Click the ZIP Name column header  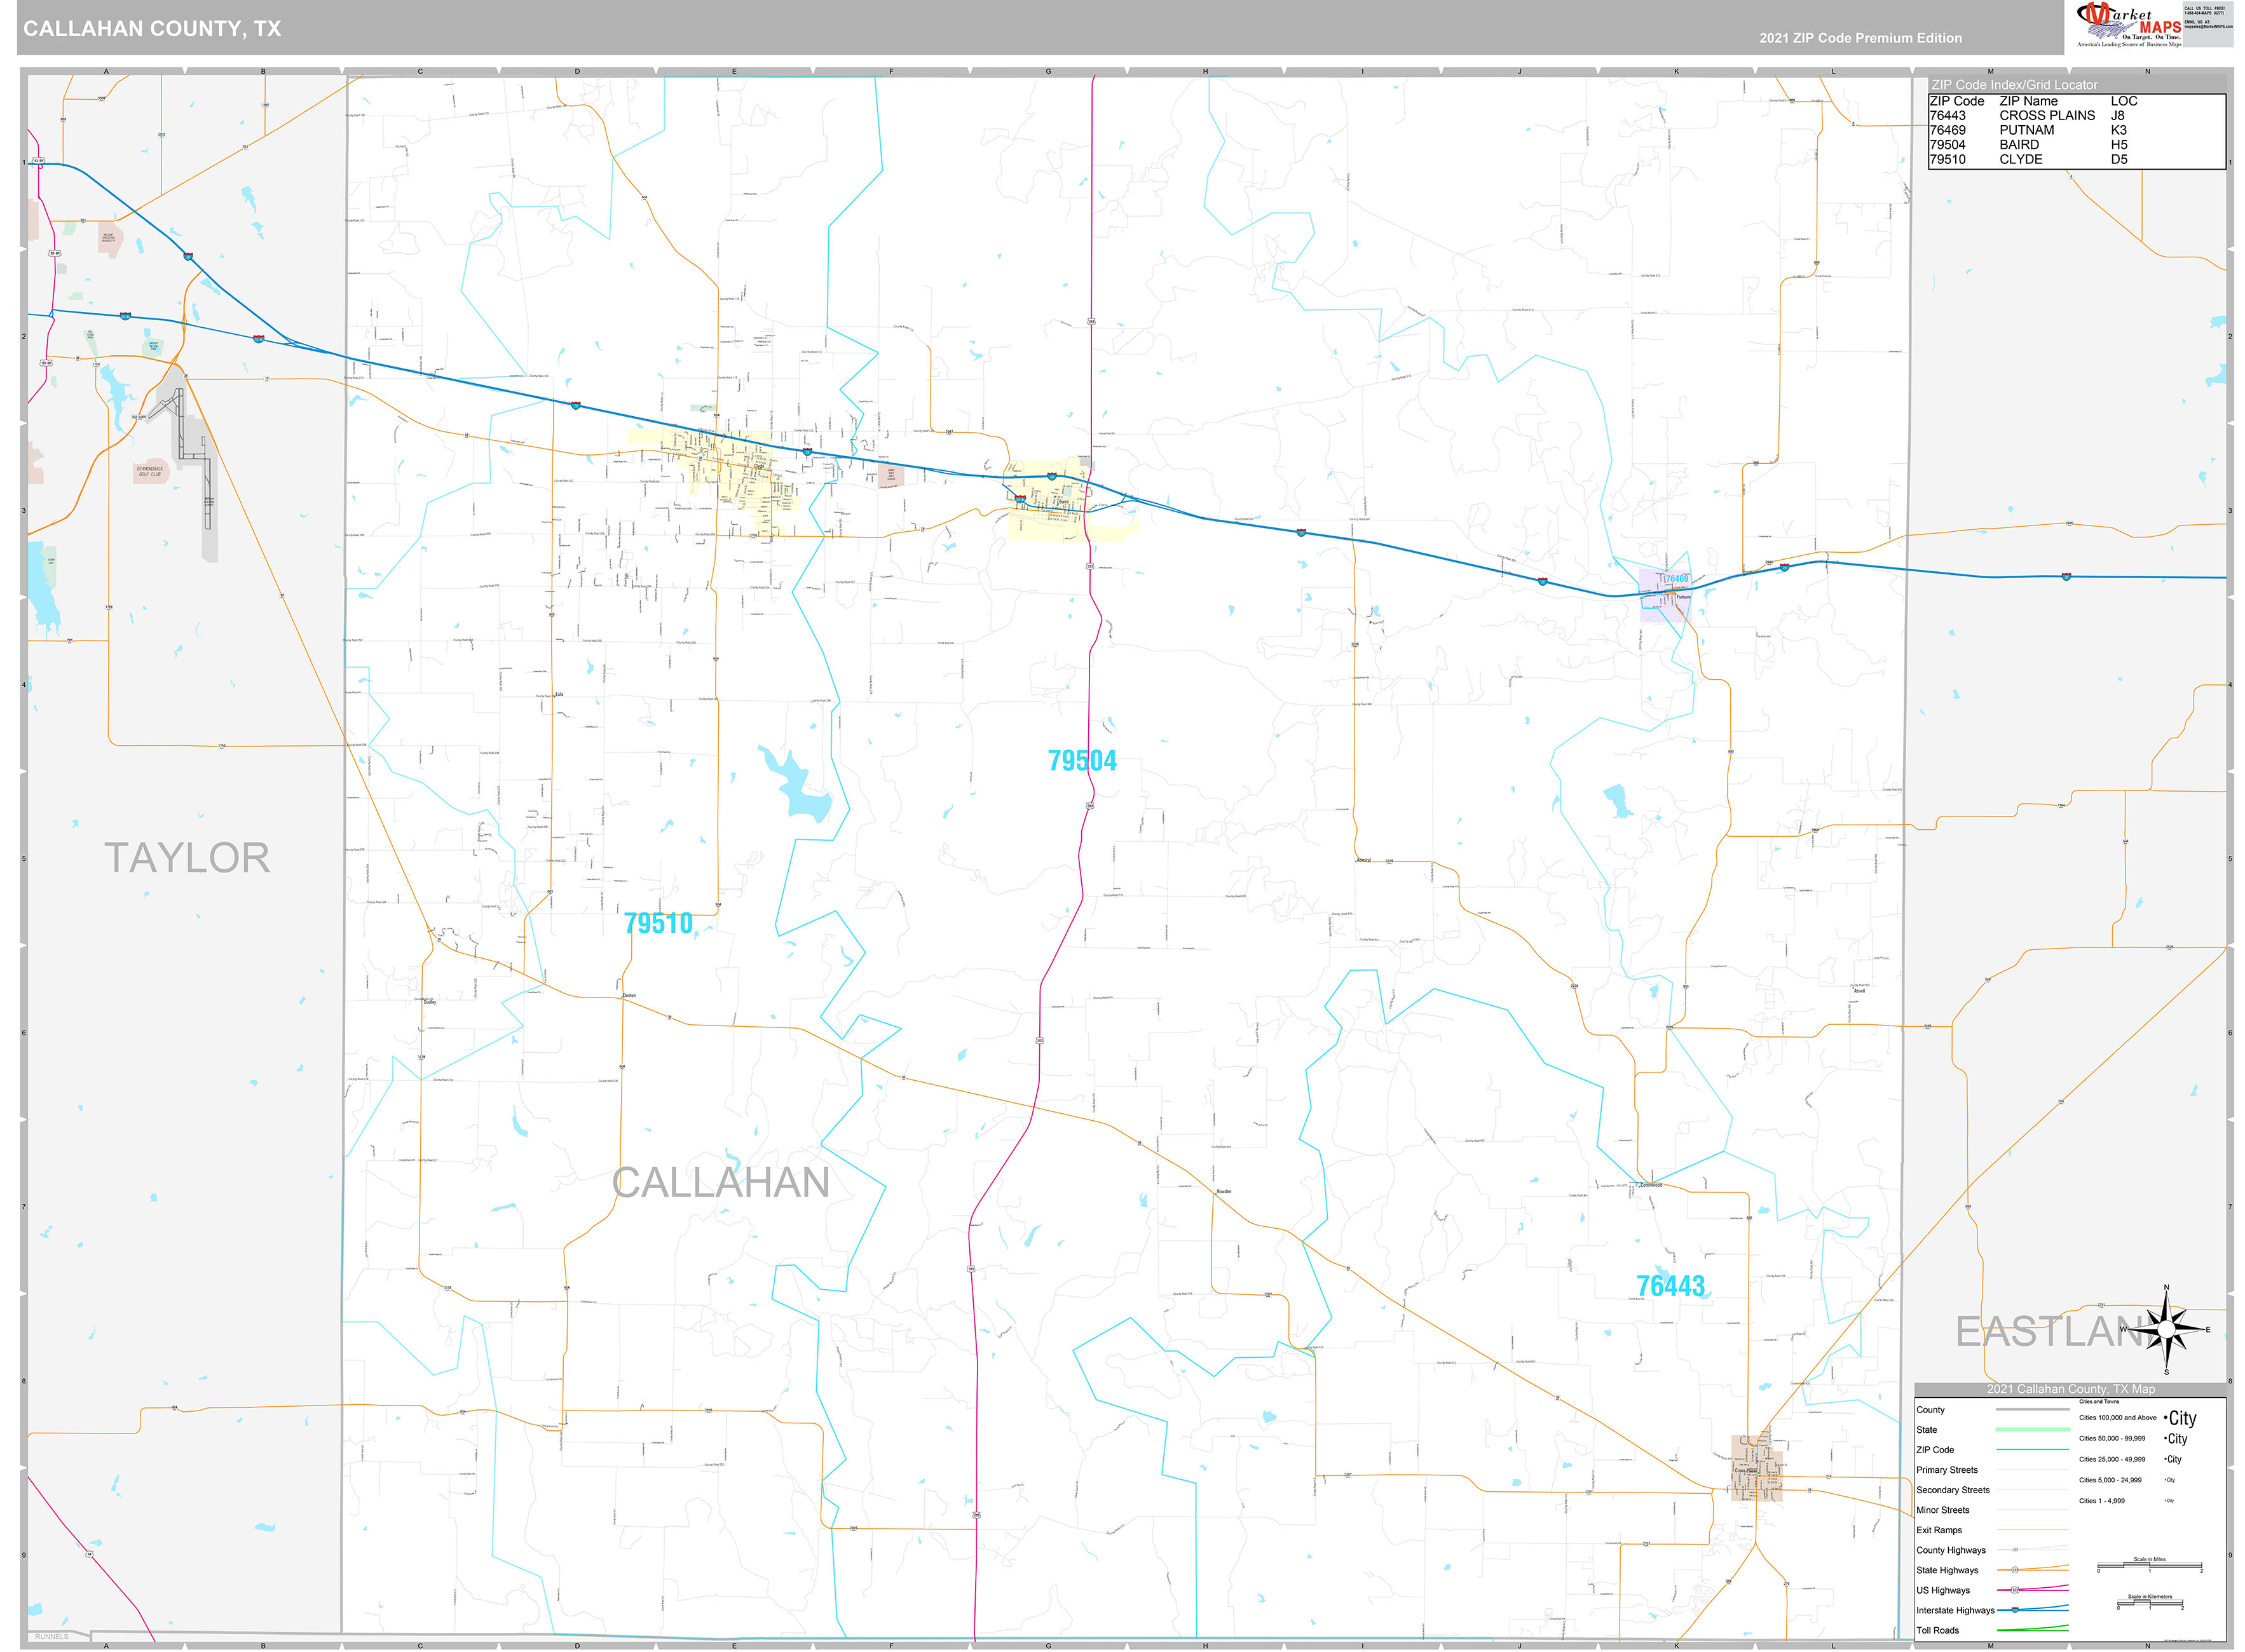(2028, 101)
